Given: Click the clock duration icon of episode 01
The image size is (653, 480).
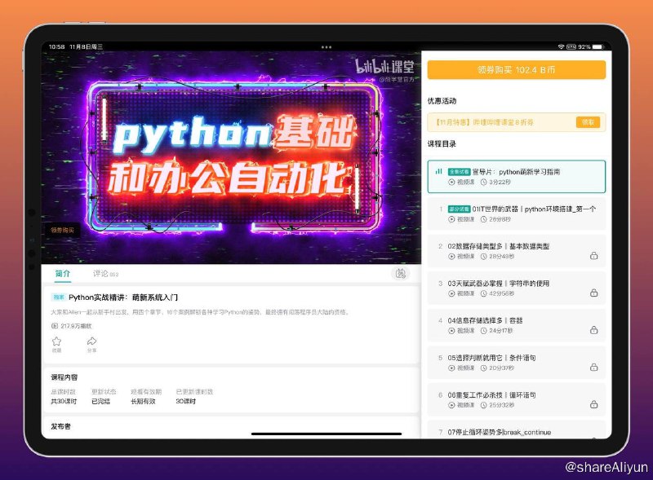Looking at the screenshot, I should point(484,218).
